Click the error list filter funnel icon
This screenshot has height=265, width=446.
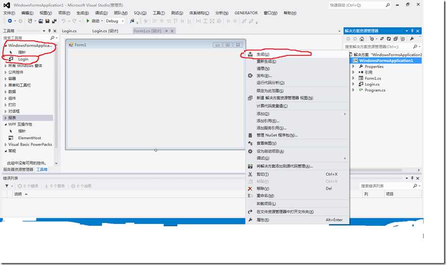[x=6, y=186]
